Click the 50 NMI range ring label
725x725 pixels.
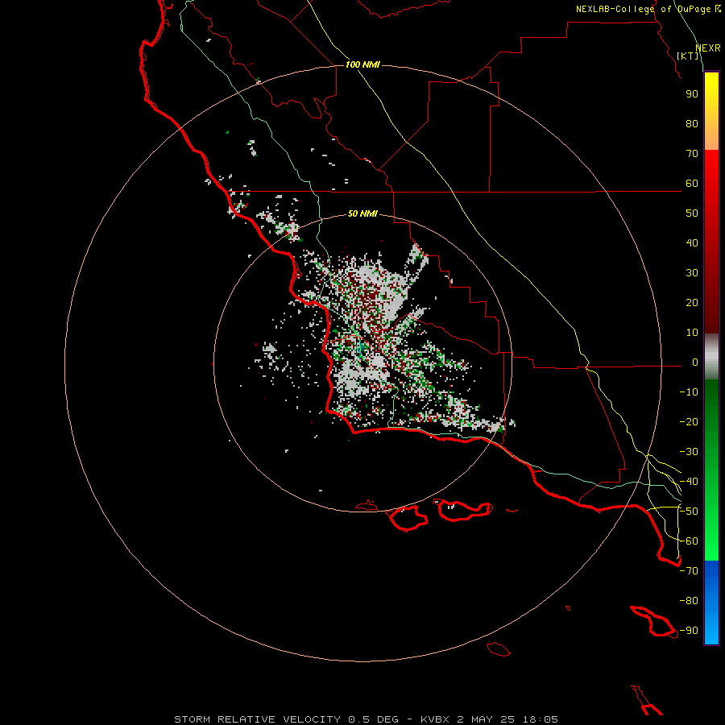pyautogui.click(x=362, y=213)
